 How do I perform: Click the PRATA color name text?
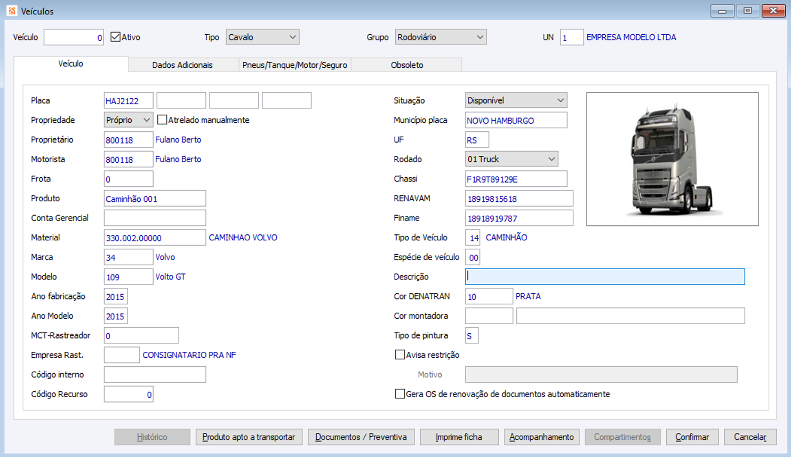click(x=528, y=296)
